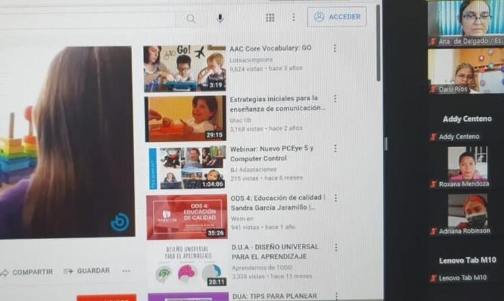Click title 'Webinar: Nuevo PCEye 5 y Computer Control'
The image size is (504, 301).
272,153
